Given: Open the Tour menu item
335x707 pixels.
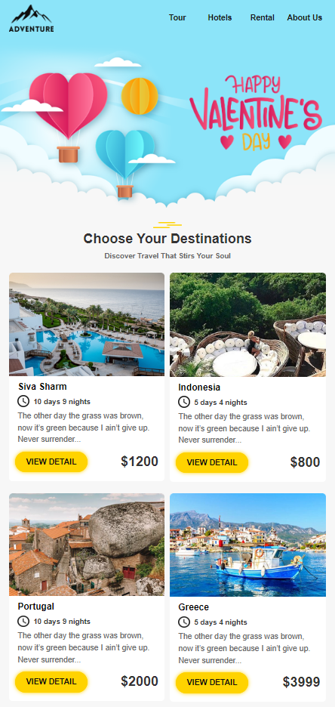Looking at the screenshot, I should [x=177, y=17].
